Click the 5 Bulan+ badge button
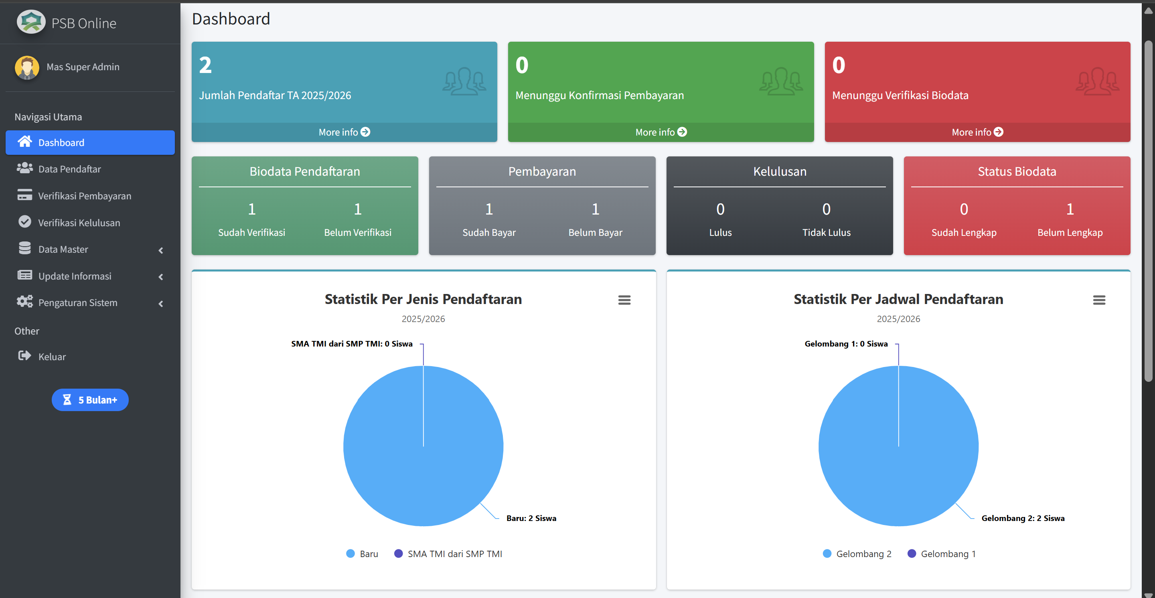This screenshot has width=1155, height=598. coord(90,399)
